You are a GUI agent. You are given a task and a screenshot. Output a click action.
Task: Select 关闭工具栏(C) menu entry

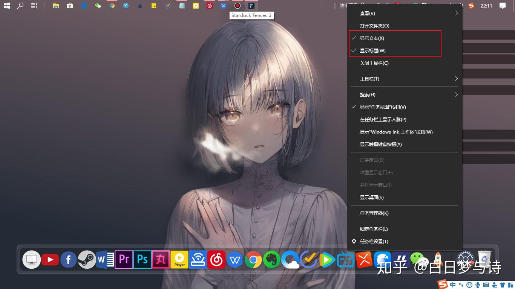pyautogui.click(x=404, y=63)
